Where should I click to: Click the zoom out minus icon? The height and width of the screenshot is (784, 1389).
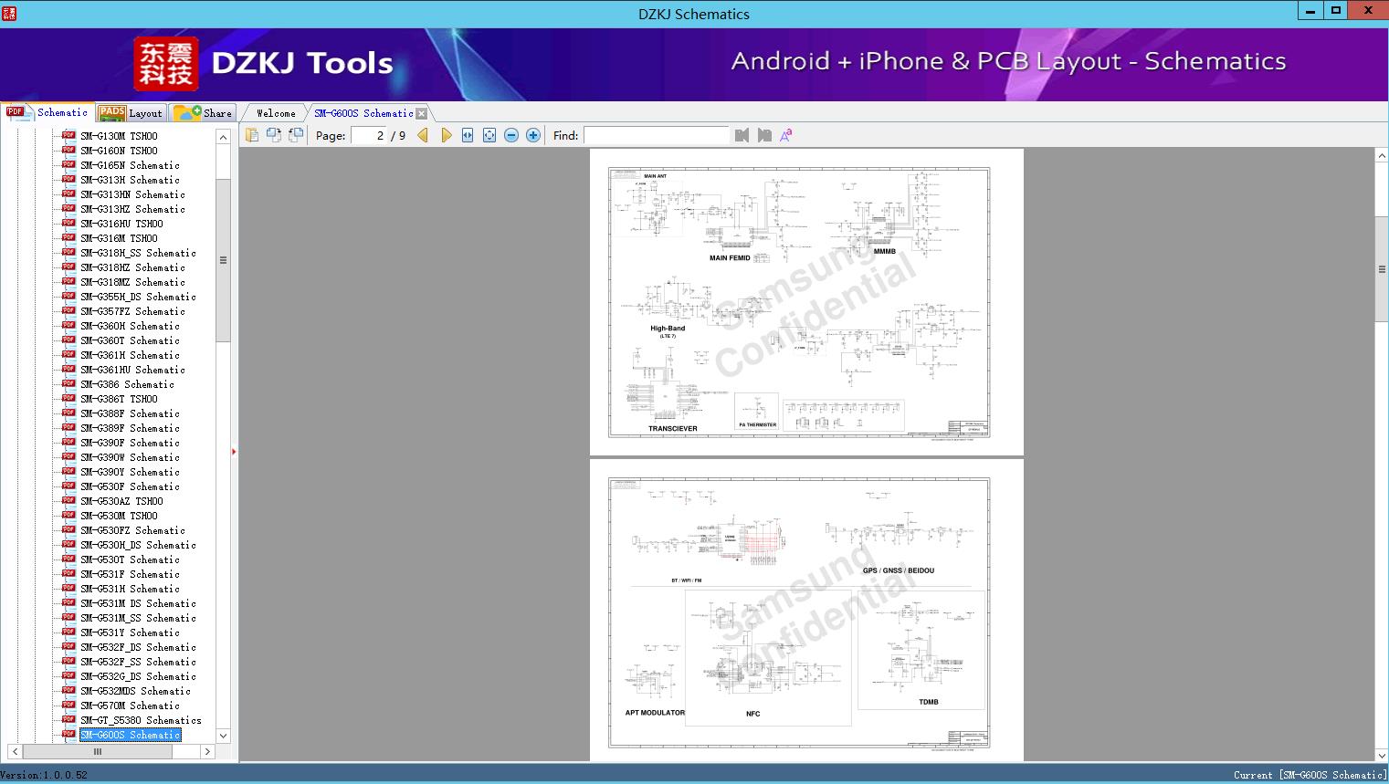pyautogui.click(x=511, y=134)
